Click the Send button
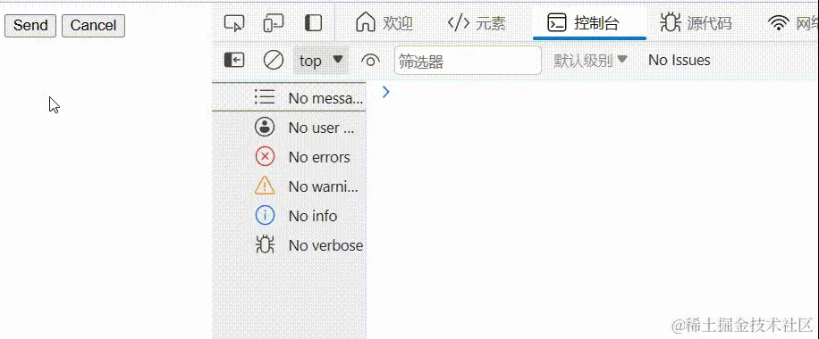This screenshot has height=339, width=819. (30, 26)
